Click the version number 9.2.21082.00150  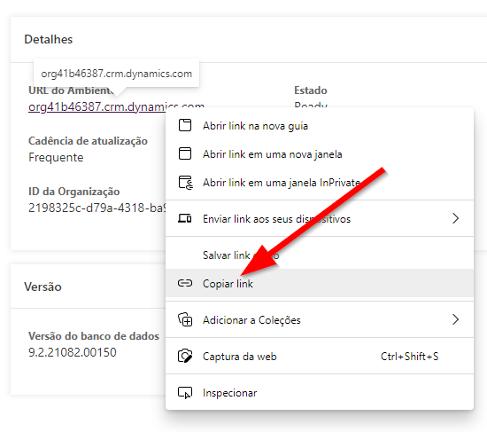point(73,352)
